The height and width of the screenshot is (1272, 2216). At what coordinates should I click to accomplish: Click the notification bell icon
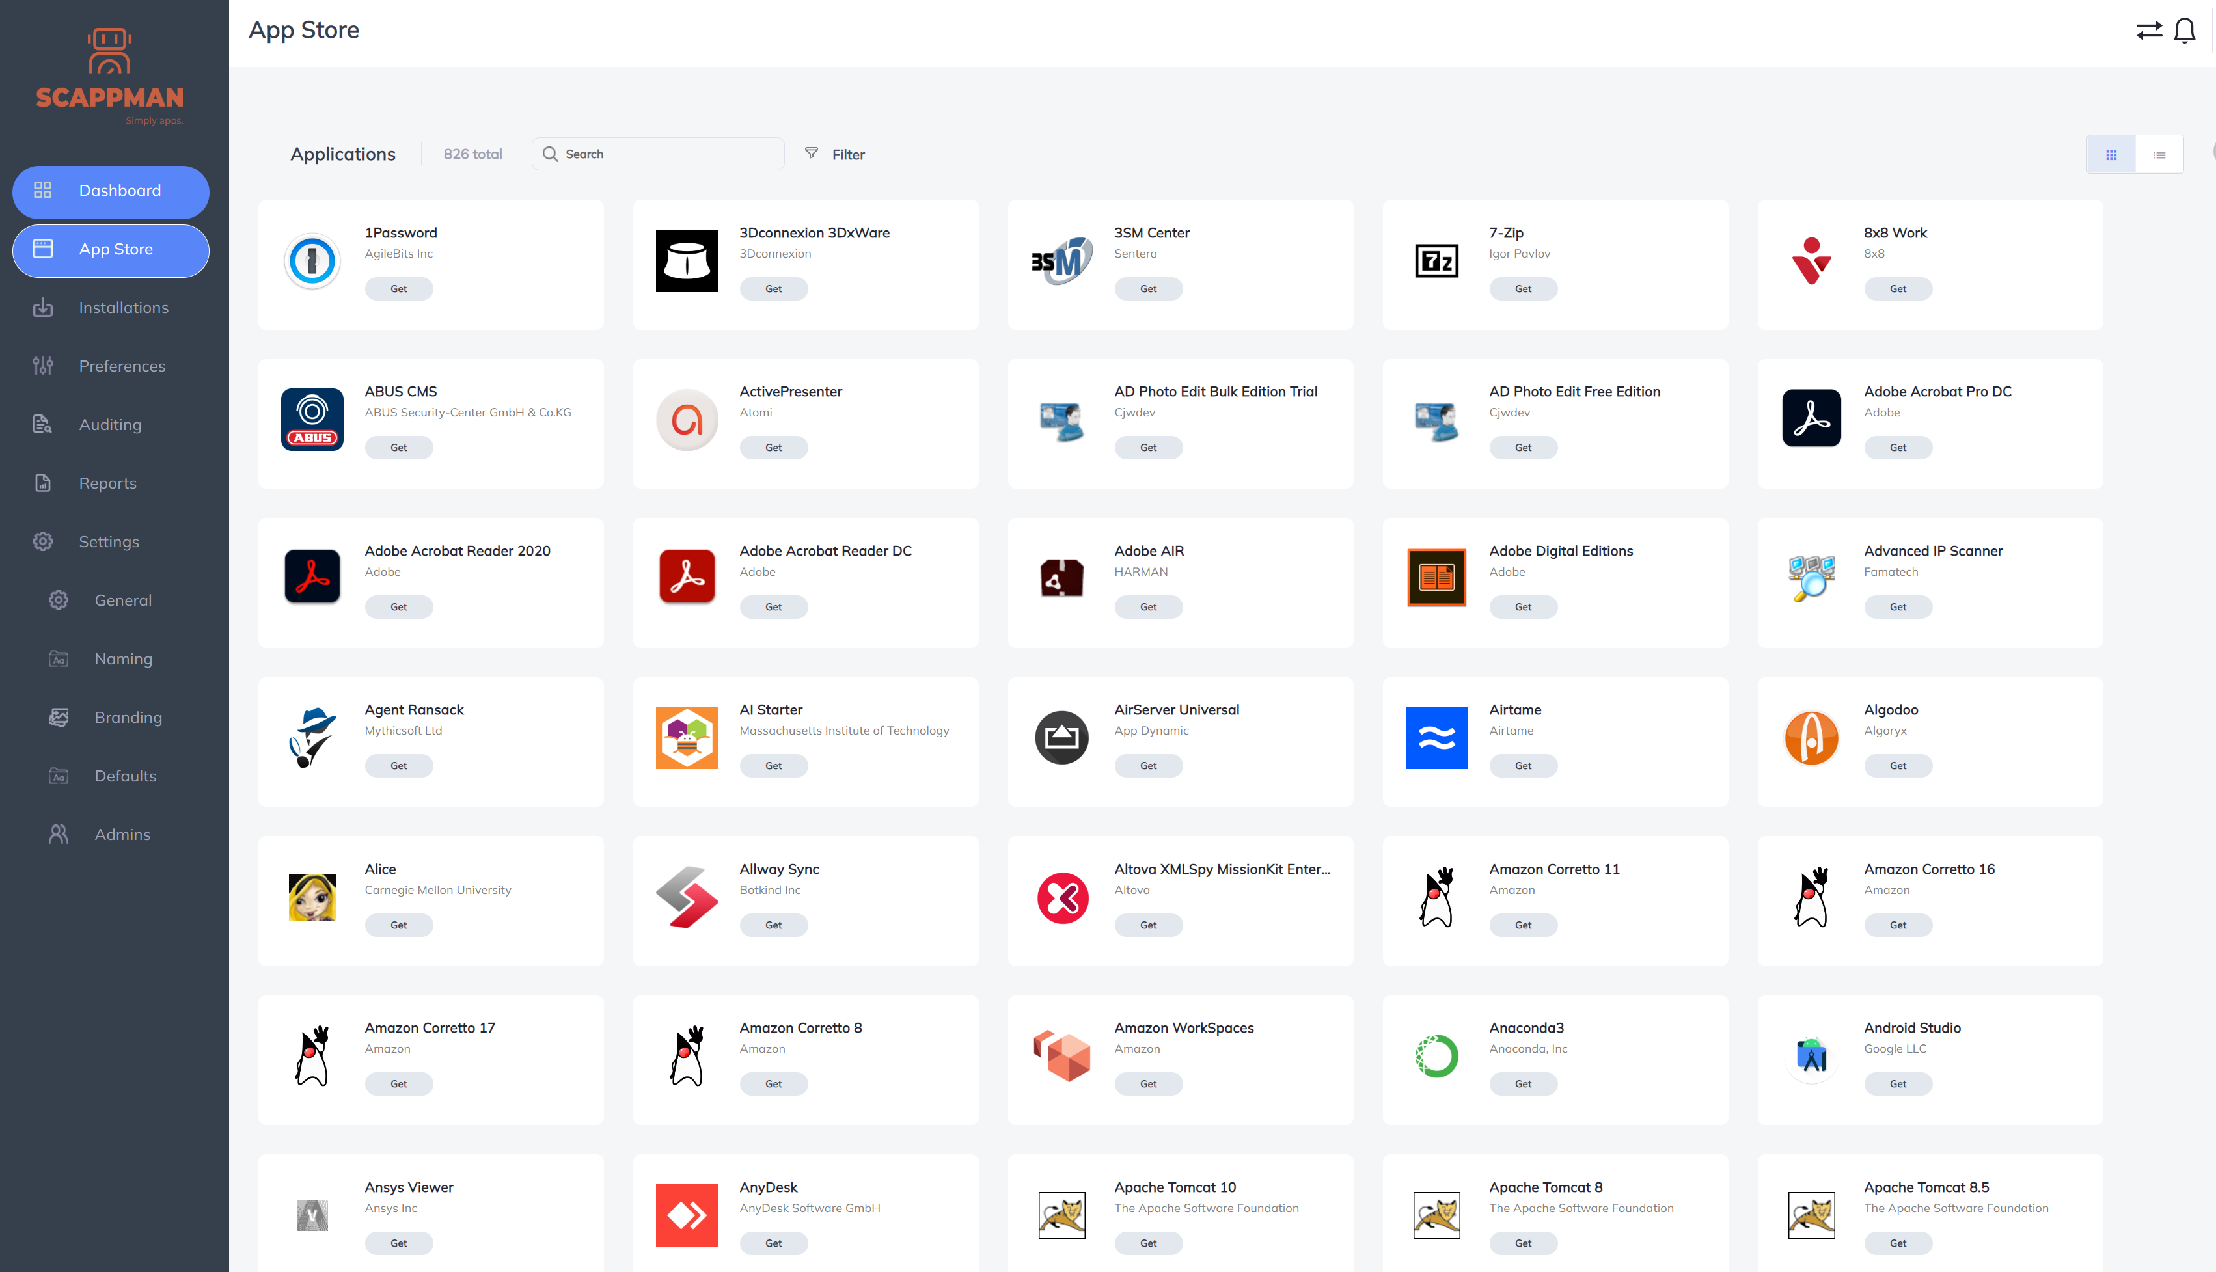2183,31
